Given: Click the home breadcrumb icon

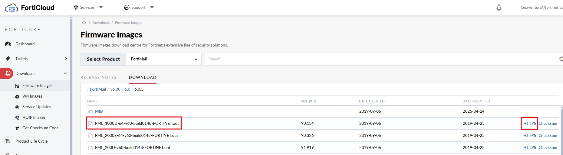Looking at the screenshot, I should [x=84, y=23].
